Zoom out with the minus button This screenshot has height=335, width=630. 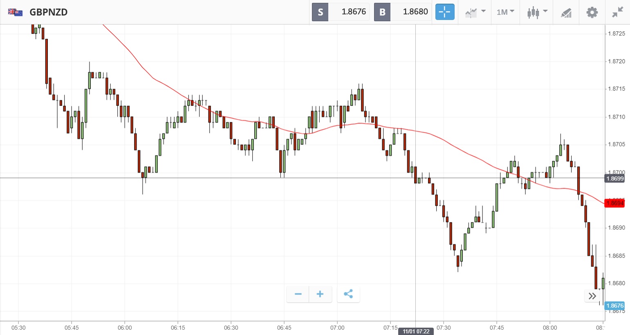[298, 294]
